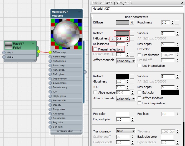Enable Fresnel reflections checkbox
The height and width of the screenshot is (146, 185).
(x=95, y=49)
